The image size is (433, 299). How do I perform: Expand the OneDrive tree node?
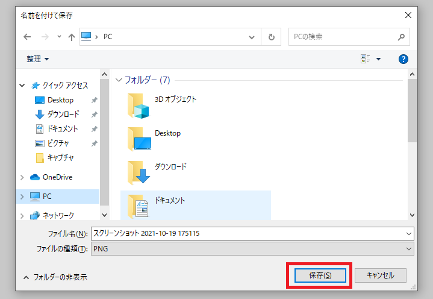click(x=22, y=177)
